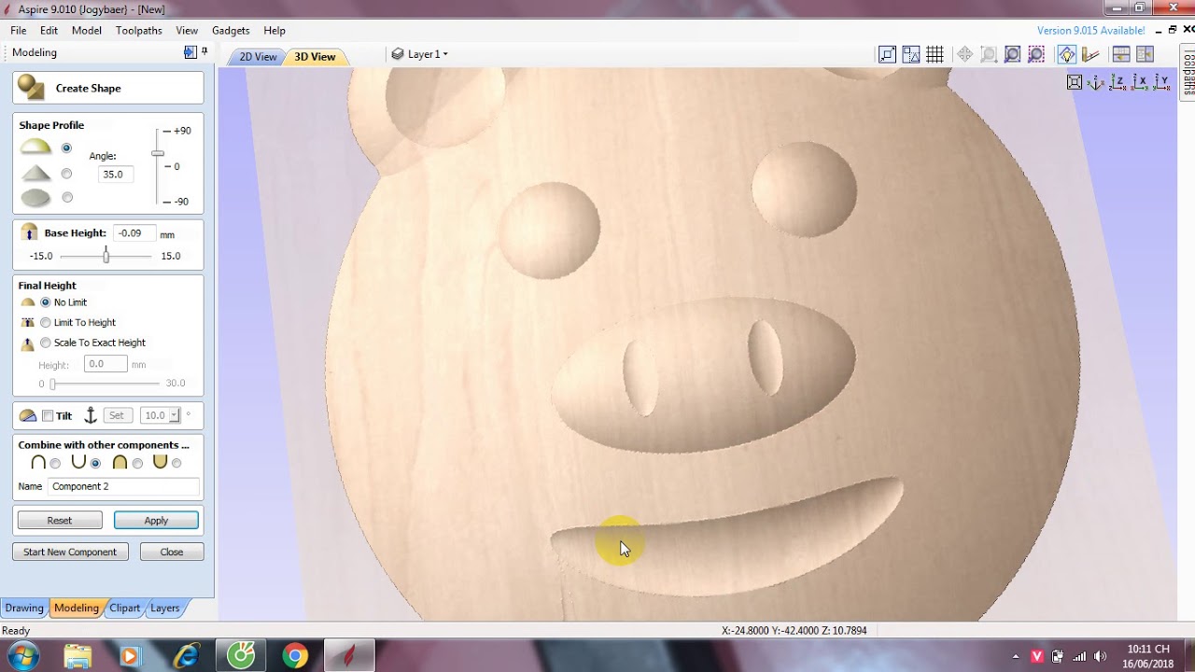This screenshot has width=1195, height=672.
Task: Switch to the Drawing tab
Action: (x=24, y=608)
